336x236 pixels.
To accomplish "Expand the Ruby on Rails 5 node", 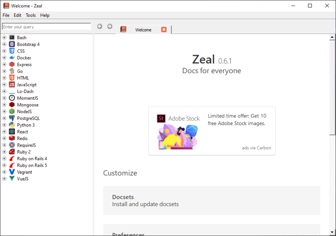I will tap(4, 165).
